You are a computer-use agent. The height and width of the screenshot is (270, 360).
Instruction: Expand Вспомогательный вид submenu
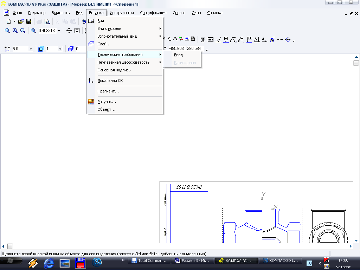(125, 36)
